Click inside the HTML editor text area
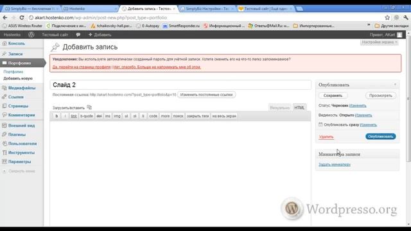This screenshot has height=231, width=411. pos(180,173)
